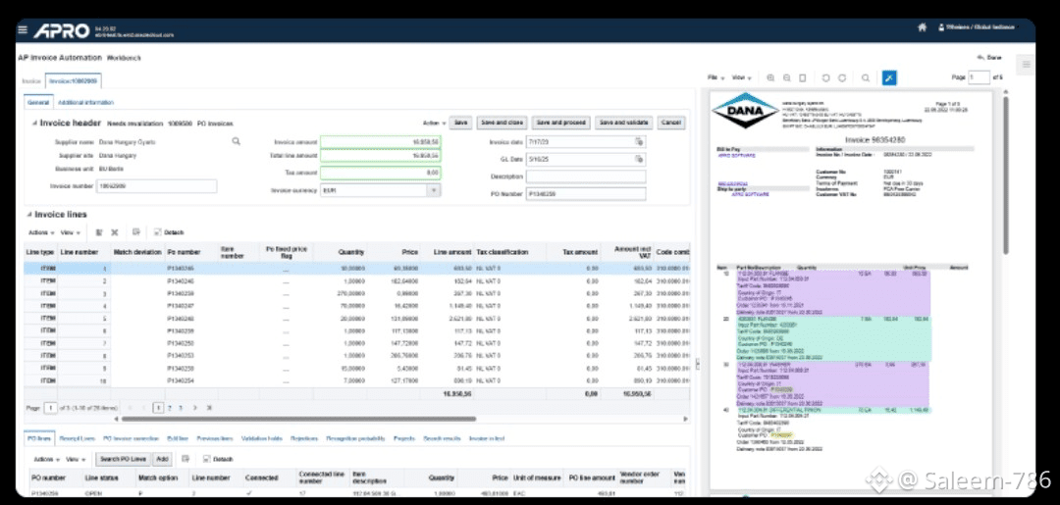This screenshot has height=505, width=1060.
Task: Search the supplier name with the magnifier icon
Action: (236, 141)
